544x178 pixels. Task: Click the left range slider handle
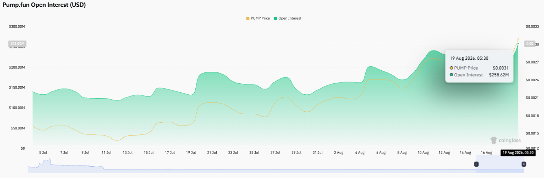pyautogui.click(x=476, y=164)
